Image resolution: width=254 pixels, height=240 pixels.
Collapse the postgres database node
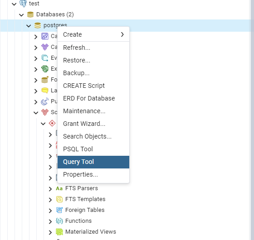pos(29,26)
